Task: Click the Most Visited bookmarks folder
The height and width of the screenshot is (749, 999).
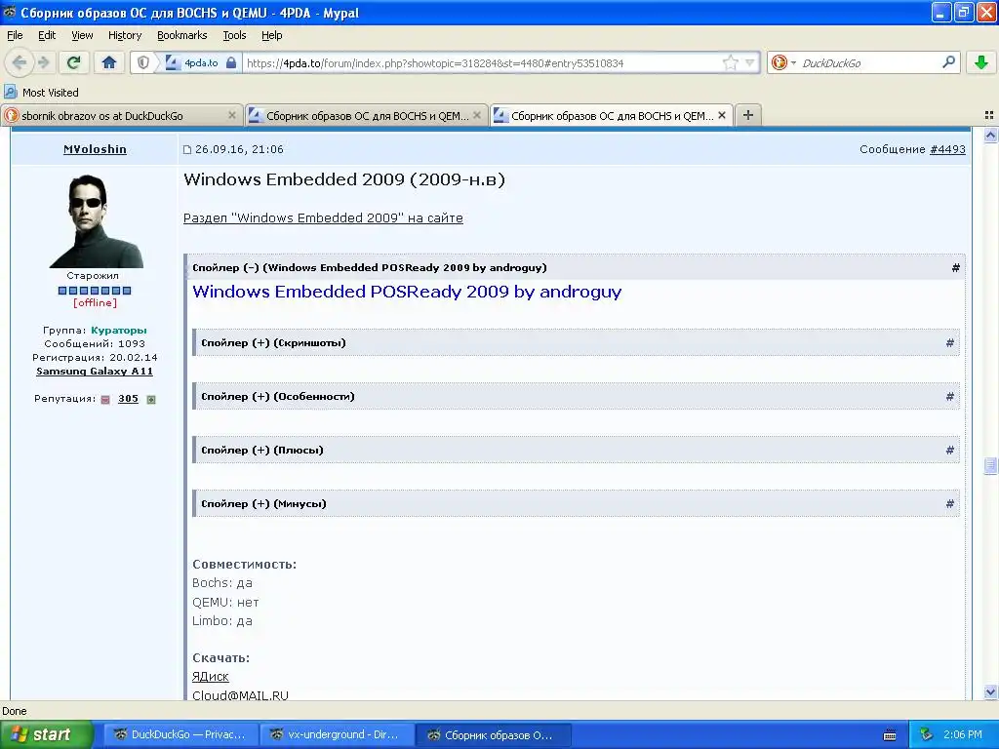Action: click(42, 93)
